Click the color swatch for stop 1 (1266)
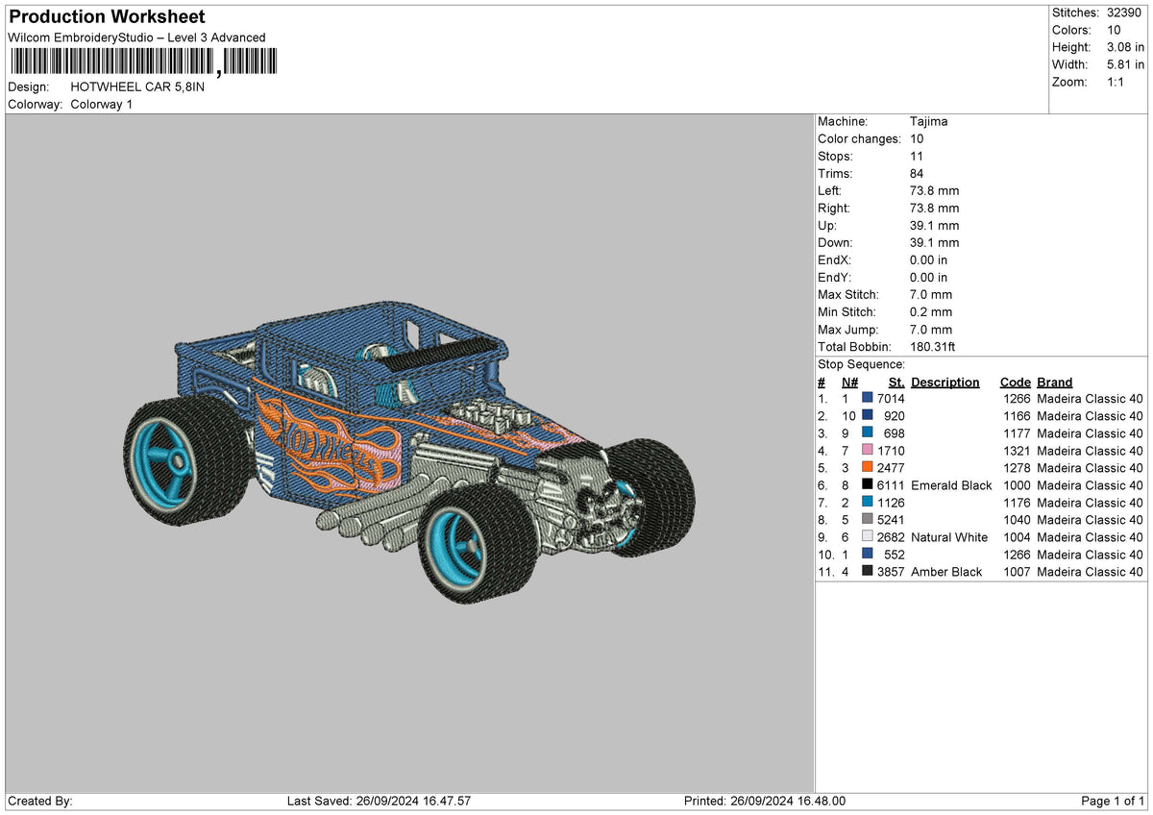This screenshot has width=1153, height=815. [868, 399]
